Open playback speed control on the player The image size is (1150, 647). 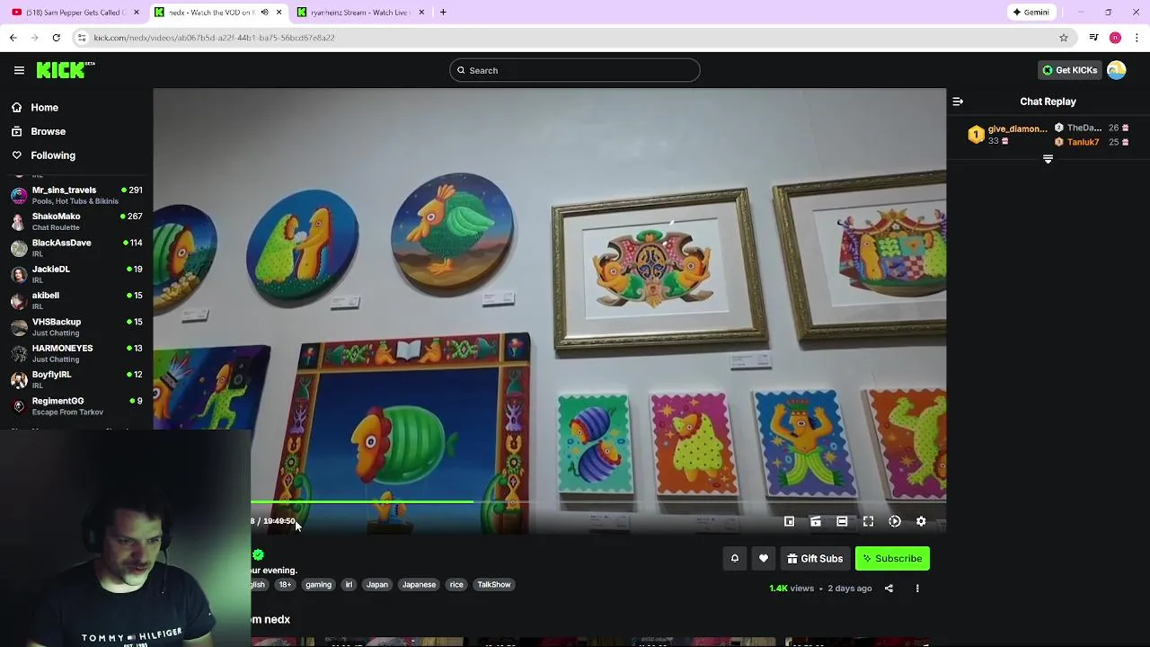click(895, 521)
